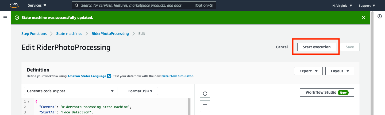Open the Export dropdown
This screenshot has height=115, width=385.
click(x=308, y=71)
